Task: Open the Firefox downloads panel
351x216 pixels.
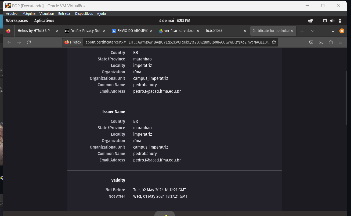Action: [x=321, y=42]
